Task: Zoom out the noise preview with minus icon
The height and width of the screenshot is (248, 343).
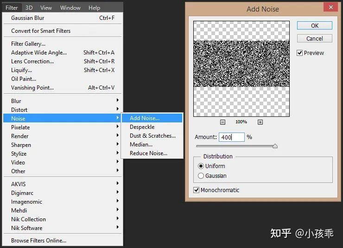Action: [222, 122]
